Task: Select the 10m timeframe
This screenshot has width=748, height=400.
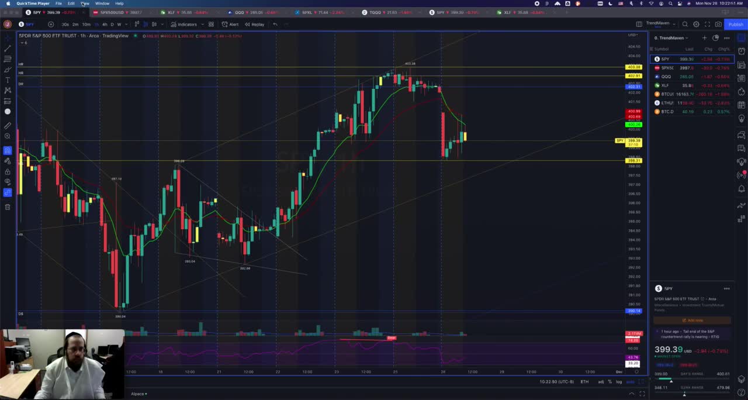Action: 86,24
